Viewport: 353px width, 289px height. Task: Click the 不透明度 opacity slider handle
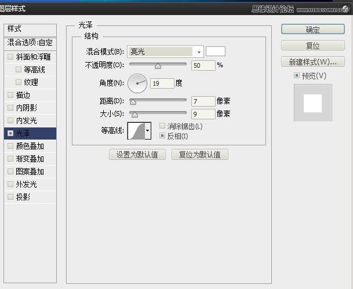(158, 66)
